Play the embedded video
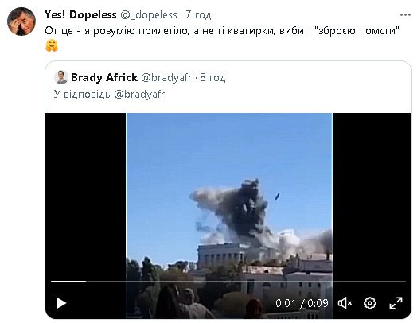This screenshot has height=323, width=417. 61,303
